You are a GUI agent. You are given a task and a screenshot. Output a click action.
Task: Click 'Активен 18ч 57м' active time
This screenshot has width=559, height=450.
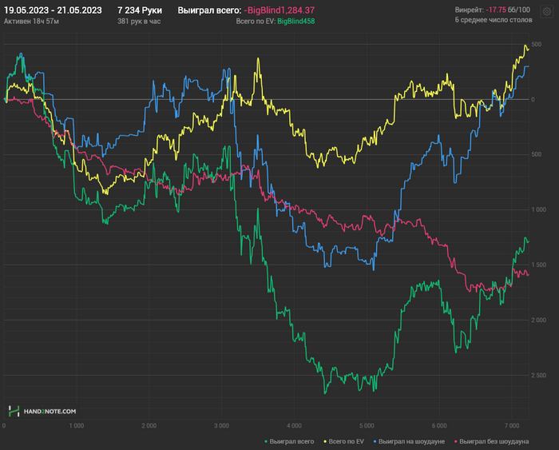pos(31,22)
